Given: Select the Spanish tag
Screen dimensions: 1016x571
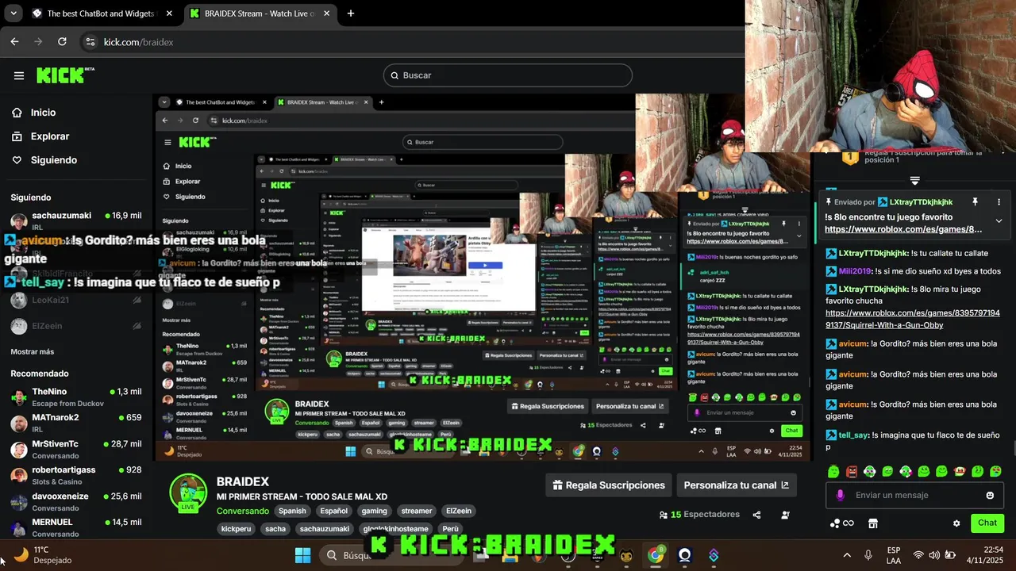Looking at the screenshot, I should pos(292,511).
